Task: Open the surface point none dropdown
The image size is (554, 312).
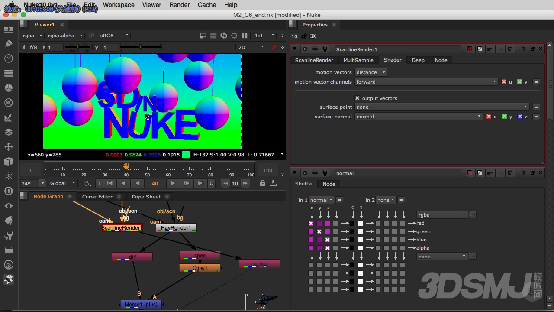Action: 442,107
